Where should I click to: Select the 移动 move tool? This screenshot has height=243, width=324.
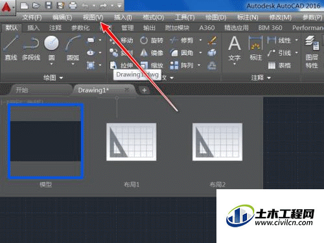click(121, 40)
